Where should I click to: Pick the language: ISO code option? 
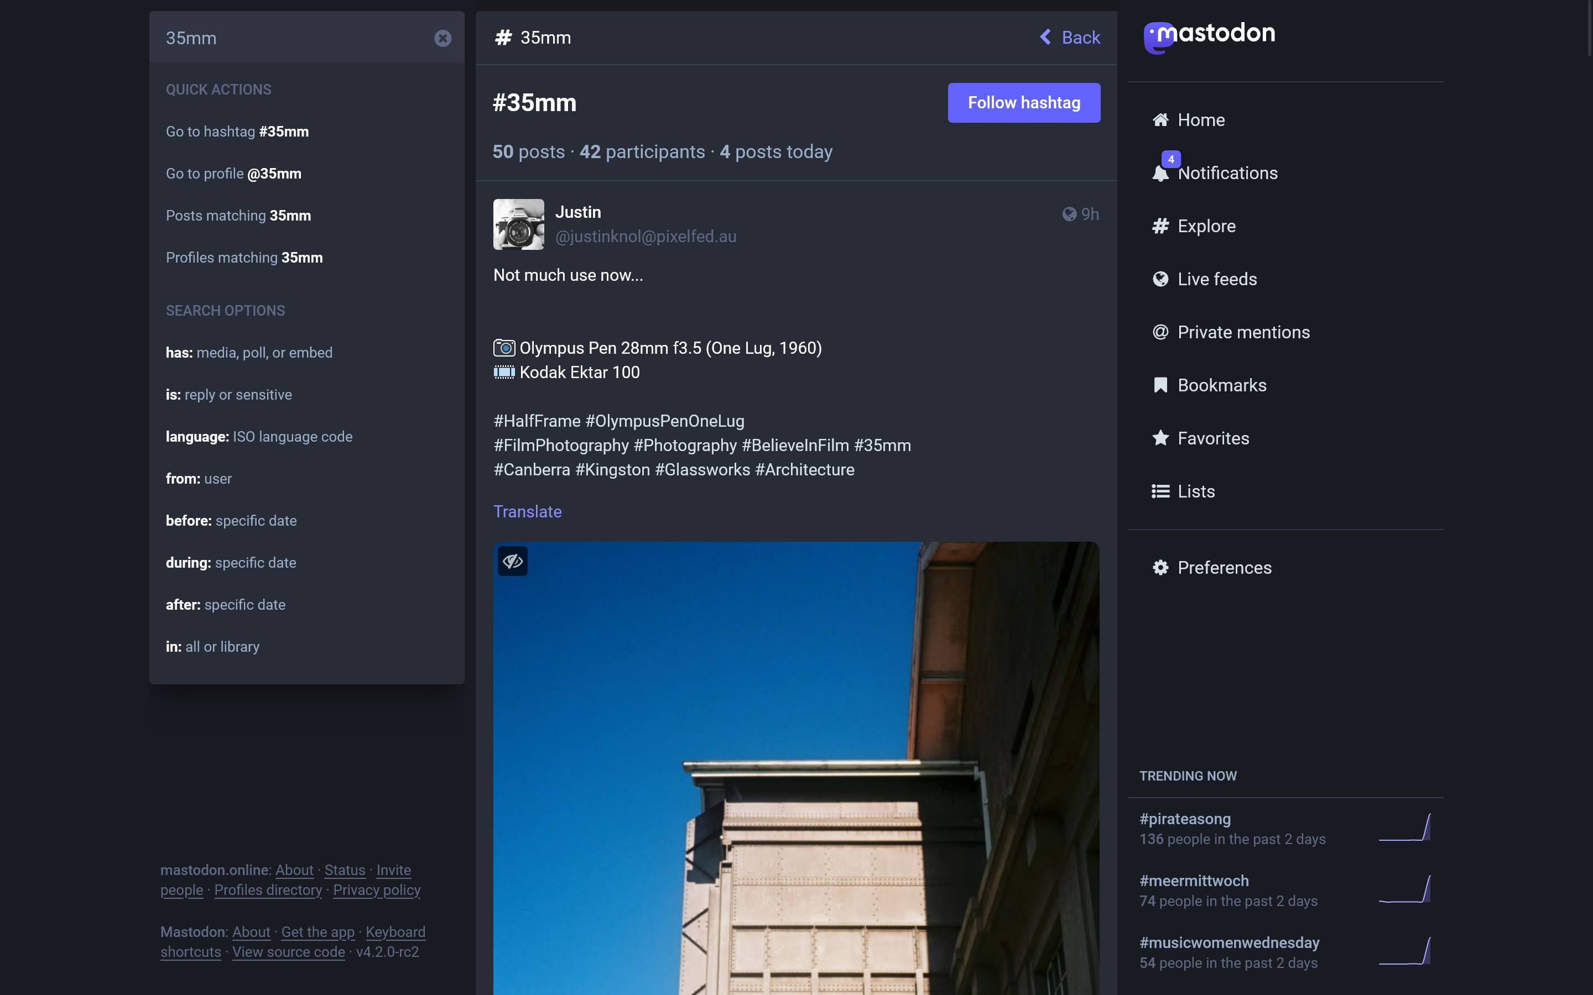tap(259, 437)
